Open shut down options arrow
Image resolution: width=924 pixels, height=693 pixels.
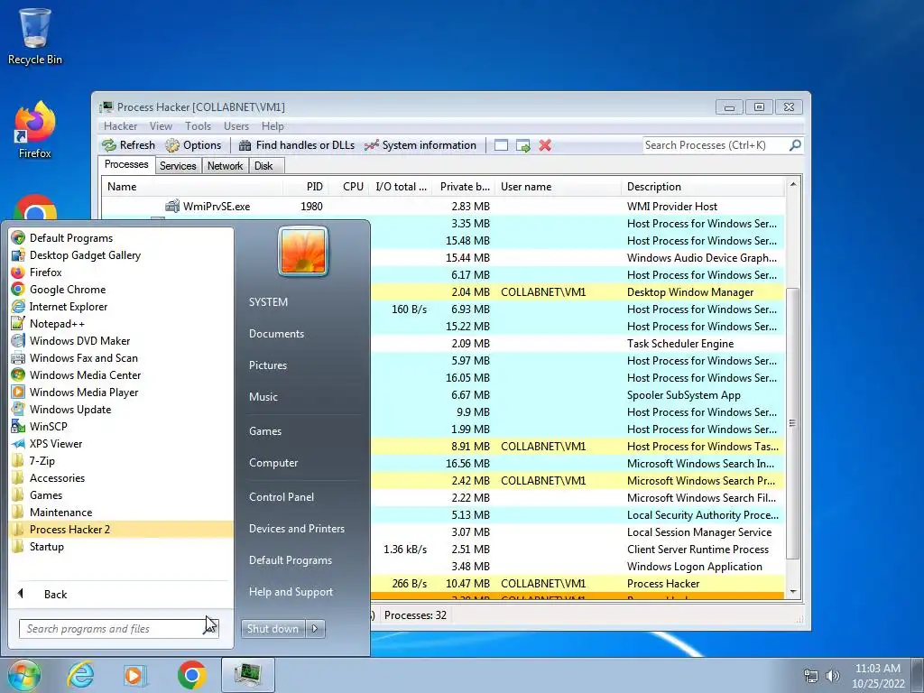(x=315, y=629)
